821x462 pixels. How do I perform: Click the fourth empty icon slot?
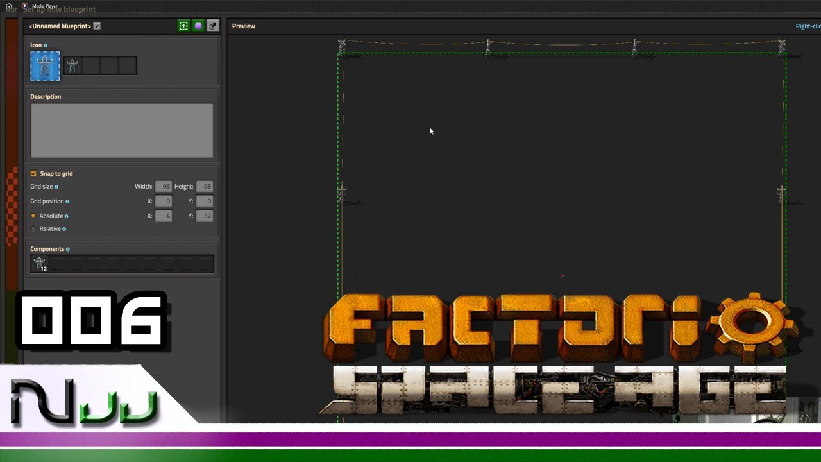128,65
